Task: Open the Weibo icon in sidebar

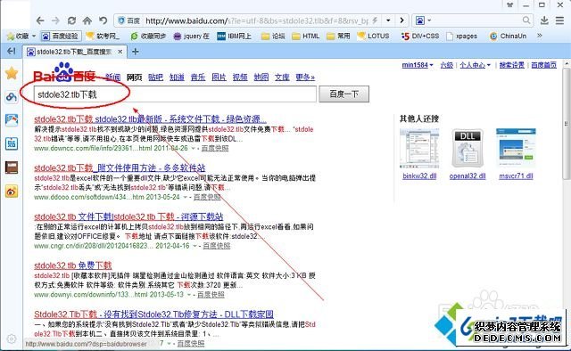Action: tap(12, 192)
